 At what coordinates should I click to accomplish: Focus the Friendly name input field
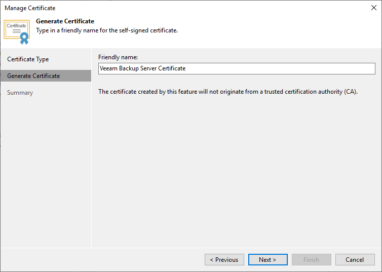(x=237, y=68)
